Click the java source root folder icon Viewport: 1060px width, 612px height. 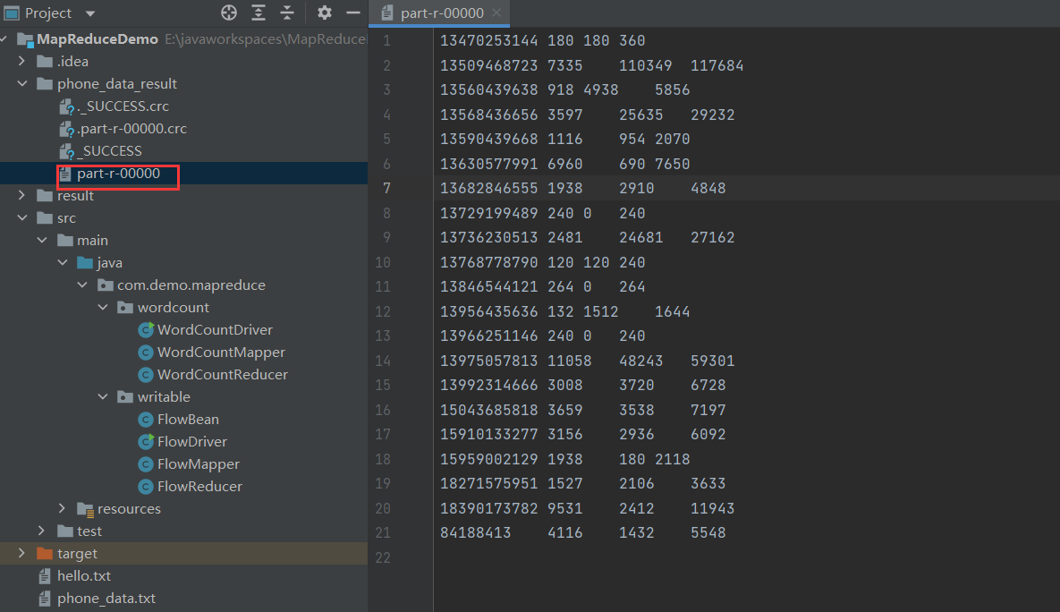pos(84,262)
